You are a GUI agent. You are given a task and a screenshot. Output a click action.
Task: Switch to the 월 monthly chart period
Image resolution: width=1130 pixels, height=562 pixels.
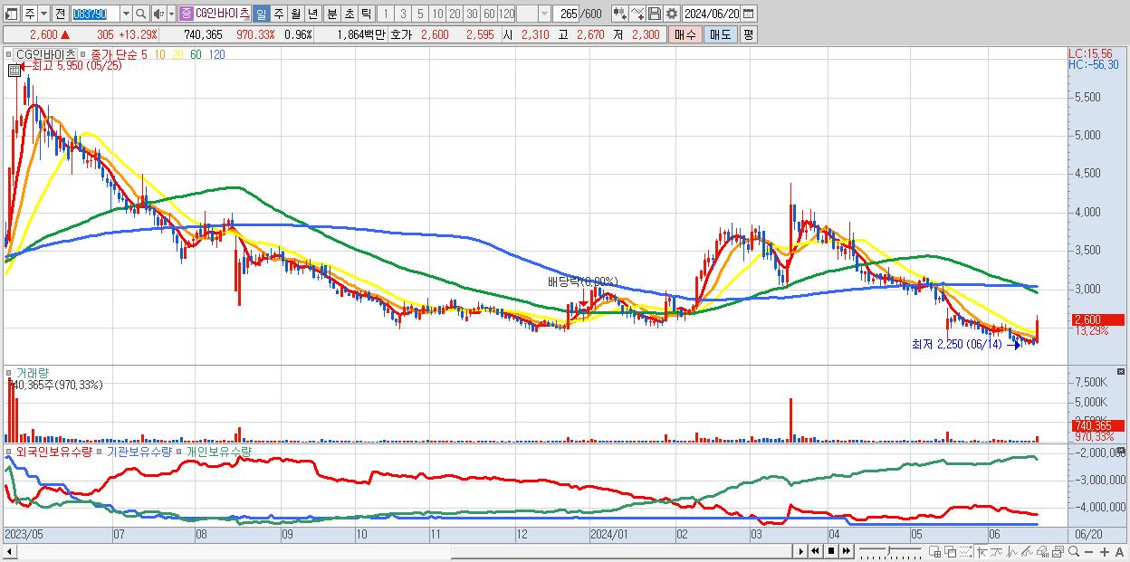(295, 14)
